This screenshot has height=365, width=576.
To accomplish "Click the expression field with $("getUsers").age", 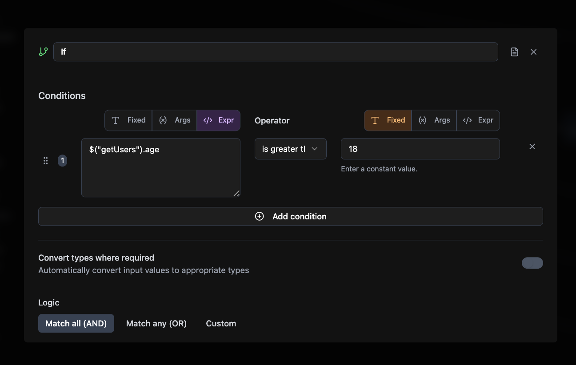I will pyautogui.click(x=161, y=167).
